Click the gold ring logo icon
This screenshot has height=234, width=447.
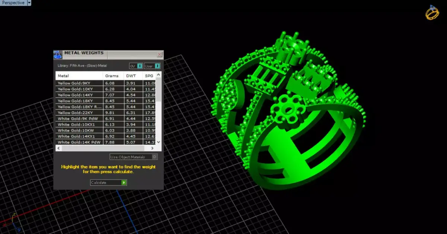(x=432, y=13)
